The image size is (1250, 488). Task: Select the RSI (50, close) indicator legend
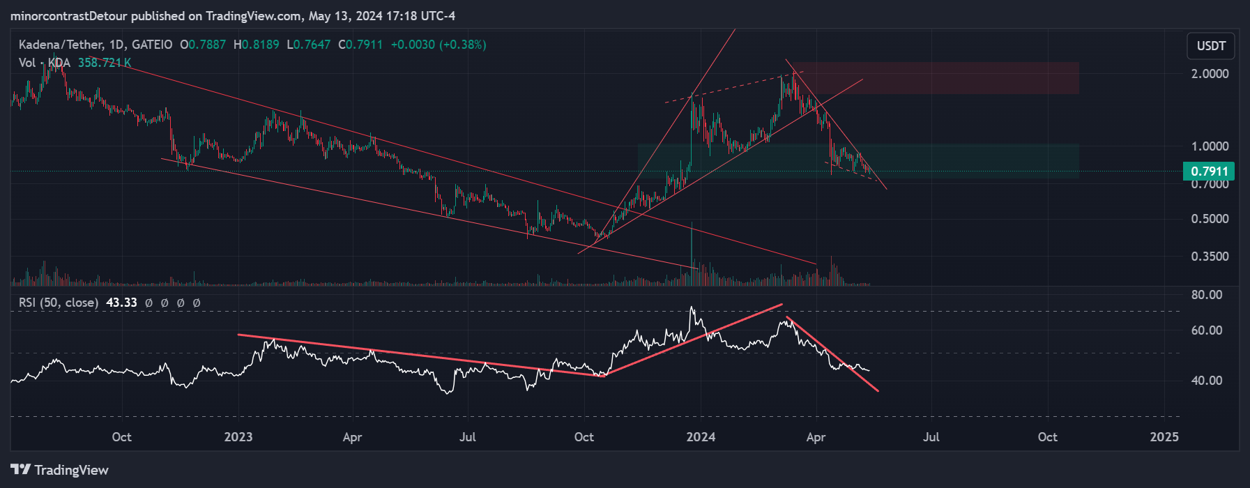pyautogui.click(x=58, y=303)
